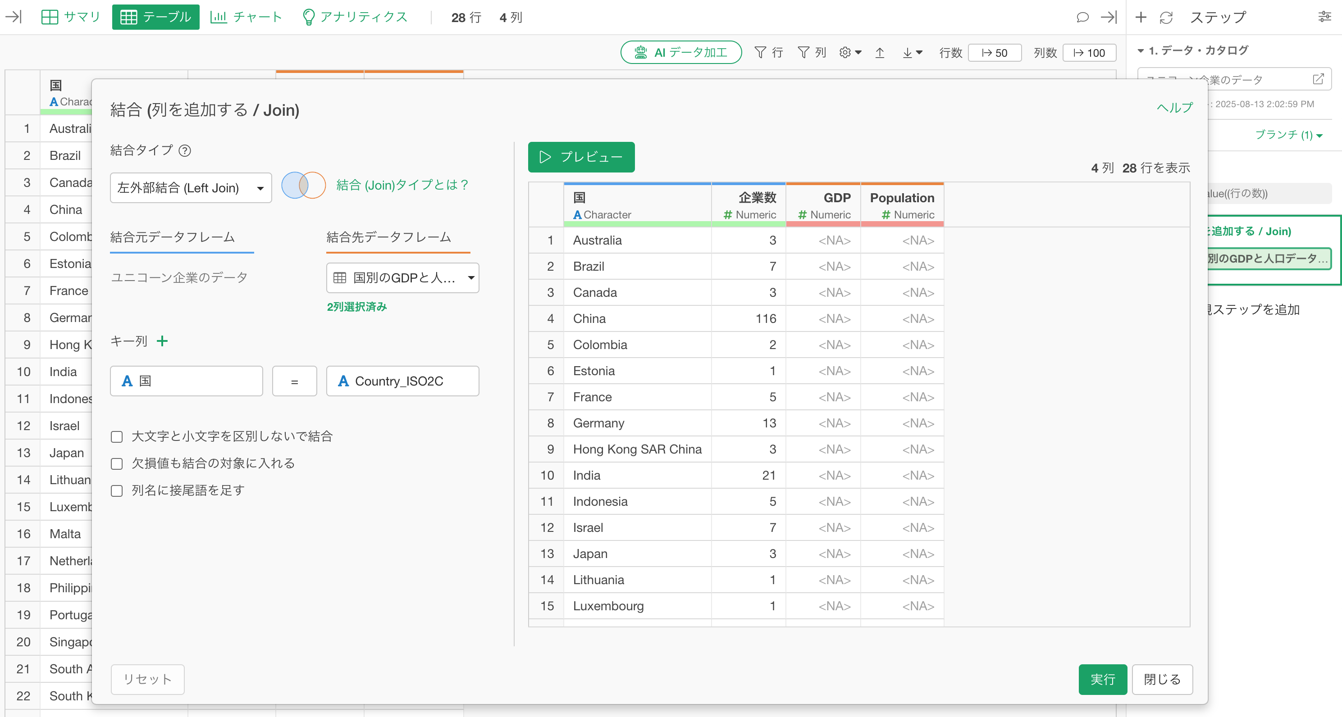Viewport: 1342px width, 717px height.
Task: Click the Venn diagram join icon
Action: 304,185
